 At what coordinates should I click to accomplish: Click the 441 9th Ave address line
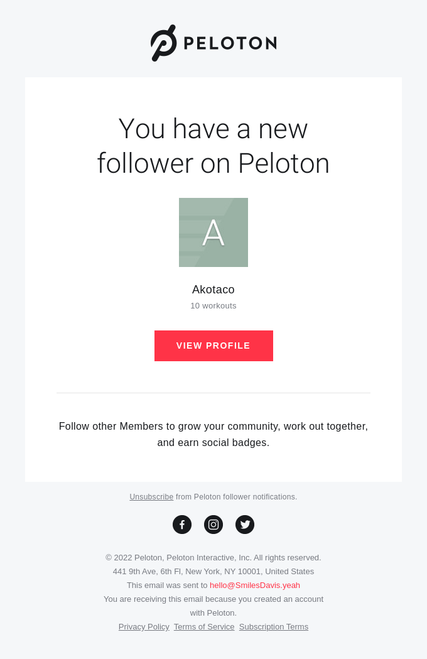tap(213, 572)
